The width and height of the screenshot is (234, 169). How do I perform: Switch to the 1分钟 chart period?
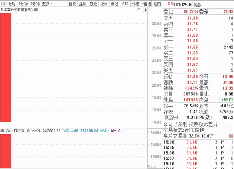(23, 3)
